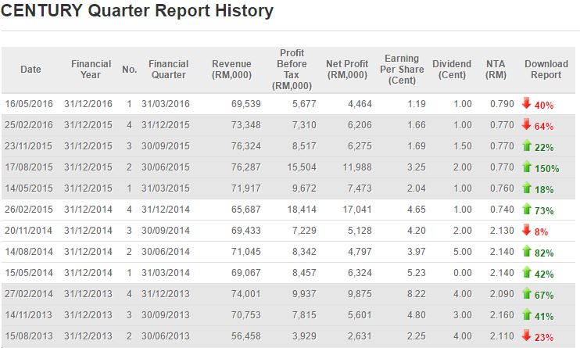580x348 pixels.
Task: Select the date cell 14/08/2014
Action: (29, 251)
